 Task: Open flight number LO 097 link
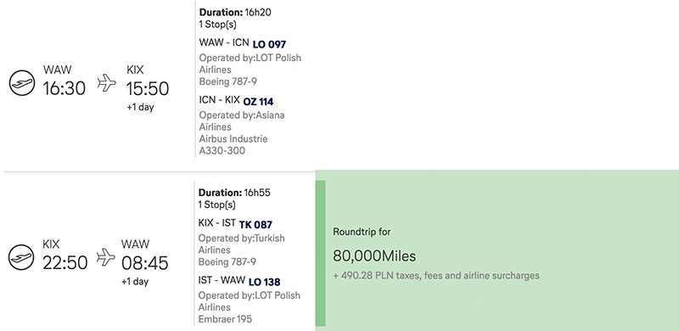[x=269, y=44]
